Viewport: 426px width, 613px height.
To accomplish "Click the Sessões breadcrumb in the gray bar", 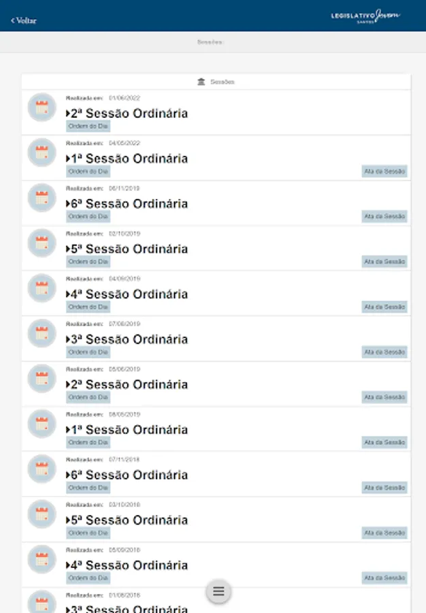I will (x=210, y=42).
